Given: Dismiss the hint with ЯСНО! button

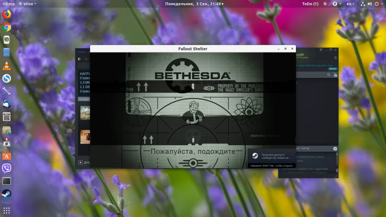Looking at the screenshot, I should click(332, 69).
